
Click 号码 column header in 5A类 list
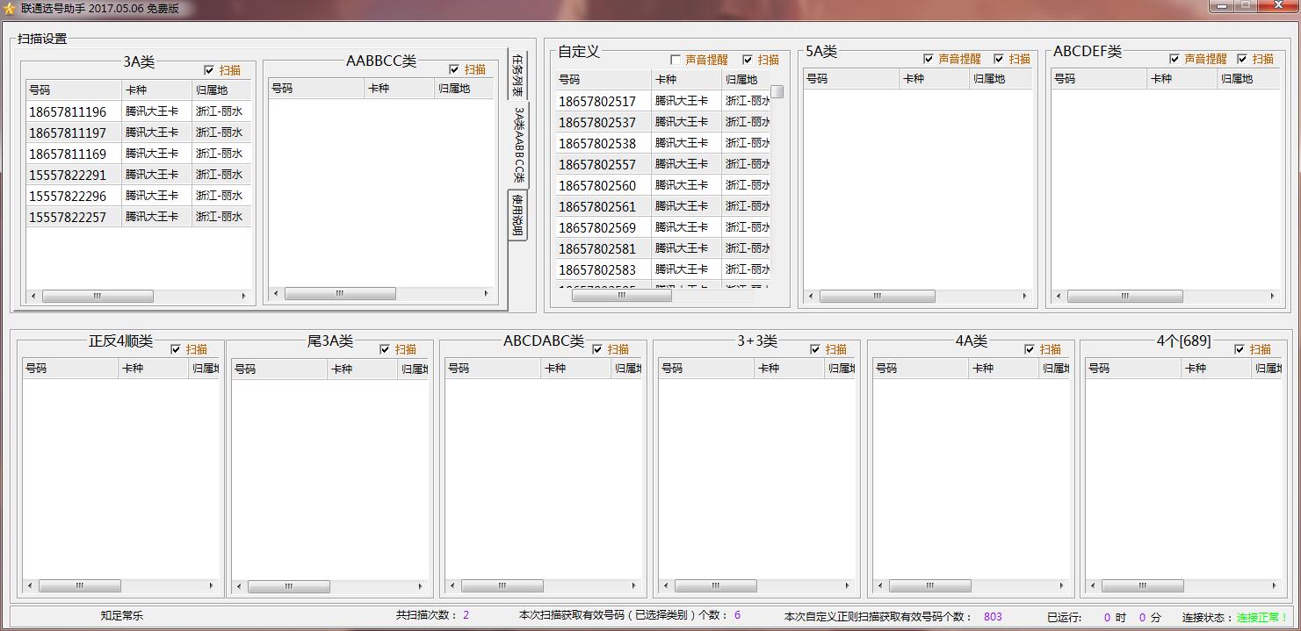[852, 78]
